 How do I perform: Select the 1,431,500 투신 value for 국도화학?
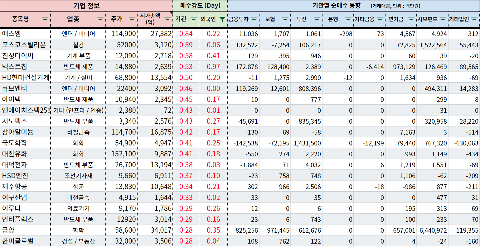coord(307,143)
